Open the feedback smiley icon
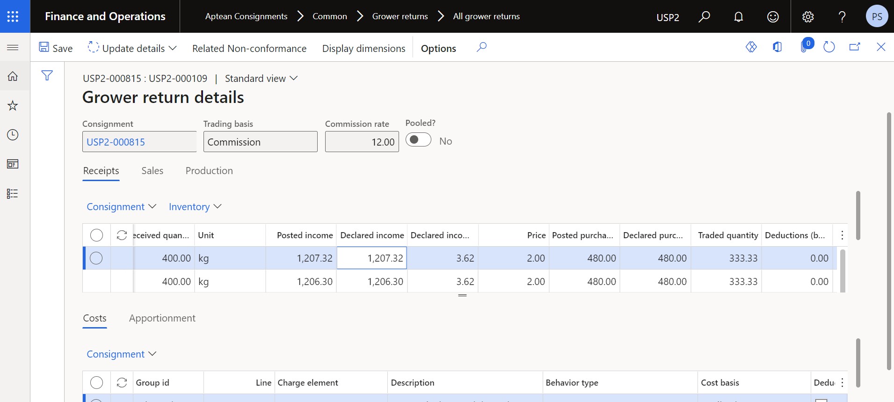894x402 pixels. coord(773,17)
